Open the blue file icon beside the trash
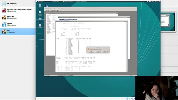This screenshot has height=100, width=178. coord(46,6)
